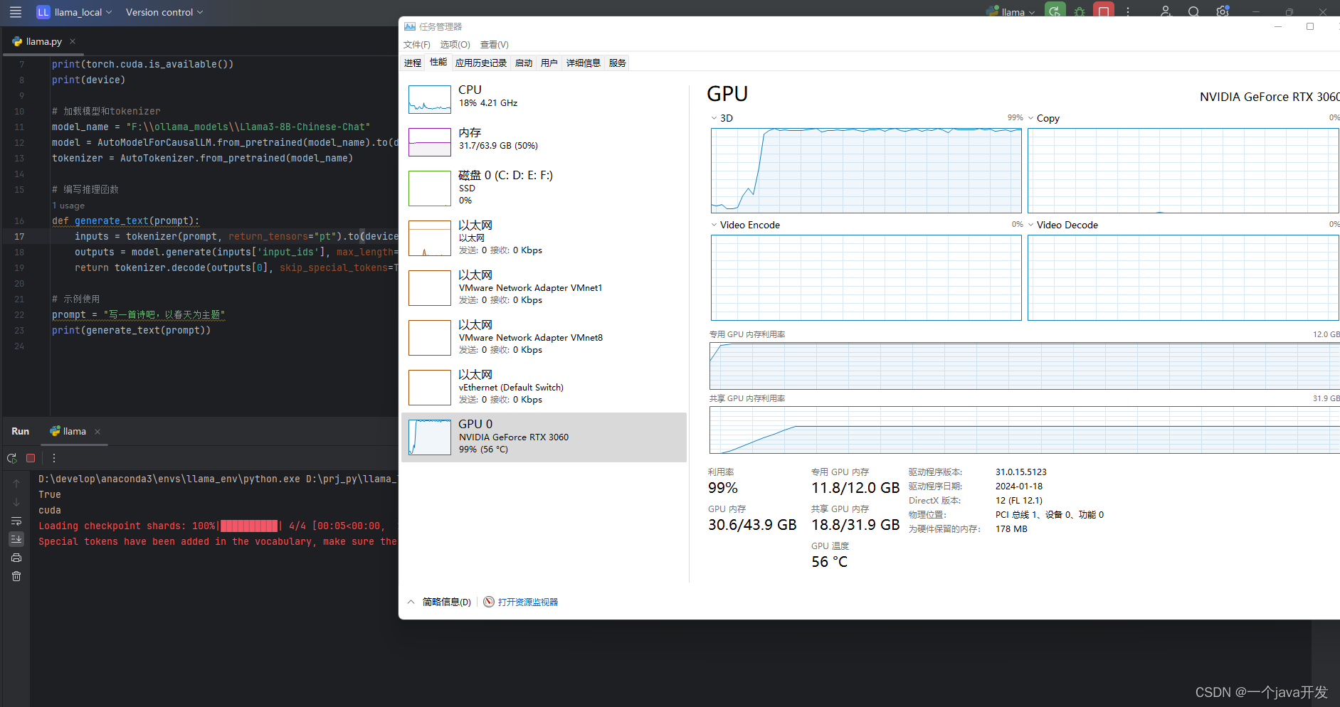
Task: Switch to 用户 tab
Action: pos(549,63)
